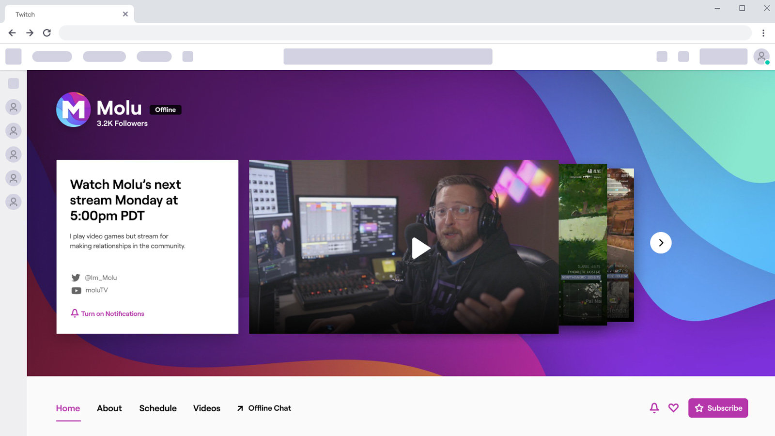
Task: Follow the channel using the heart icon
Action: click(x=673, y=408)
